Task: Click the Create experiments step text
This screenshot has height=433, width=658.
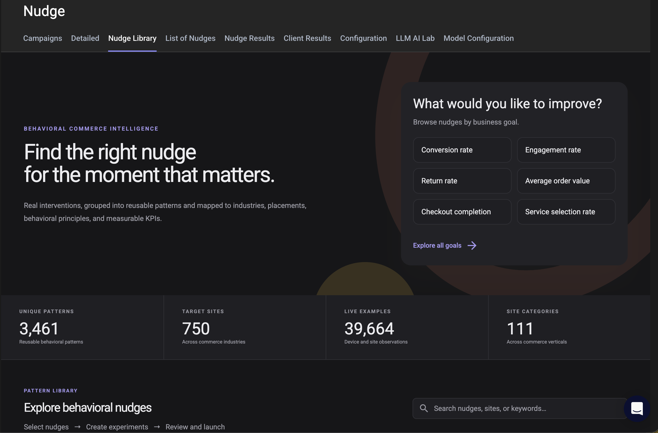Action: (x=117, y=427)
